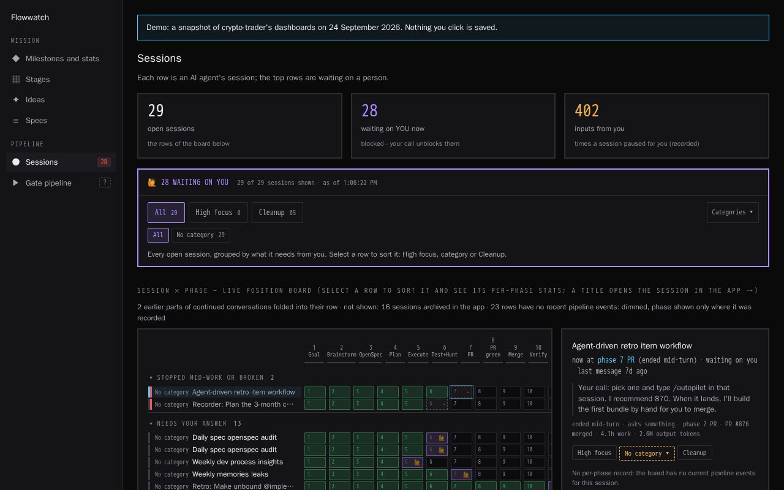The height and width of the screenshot is (490, 784).
Task: Click the Agent-driven retro item workflow panel heading
Action: pos(631,346)
